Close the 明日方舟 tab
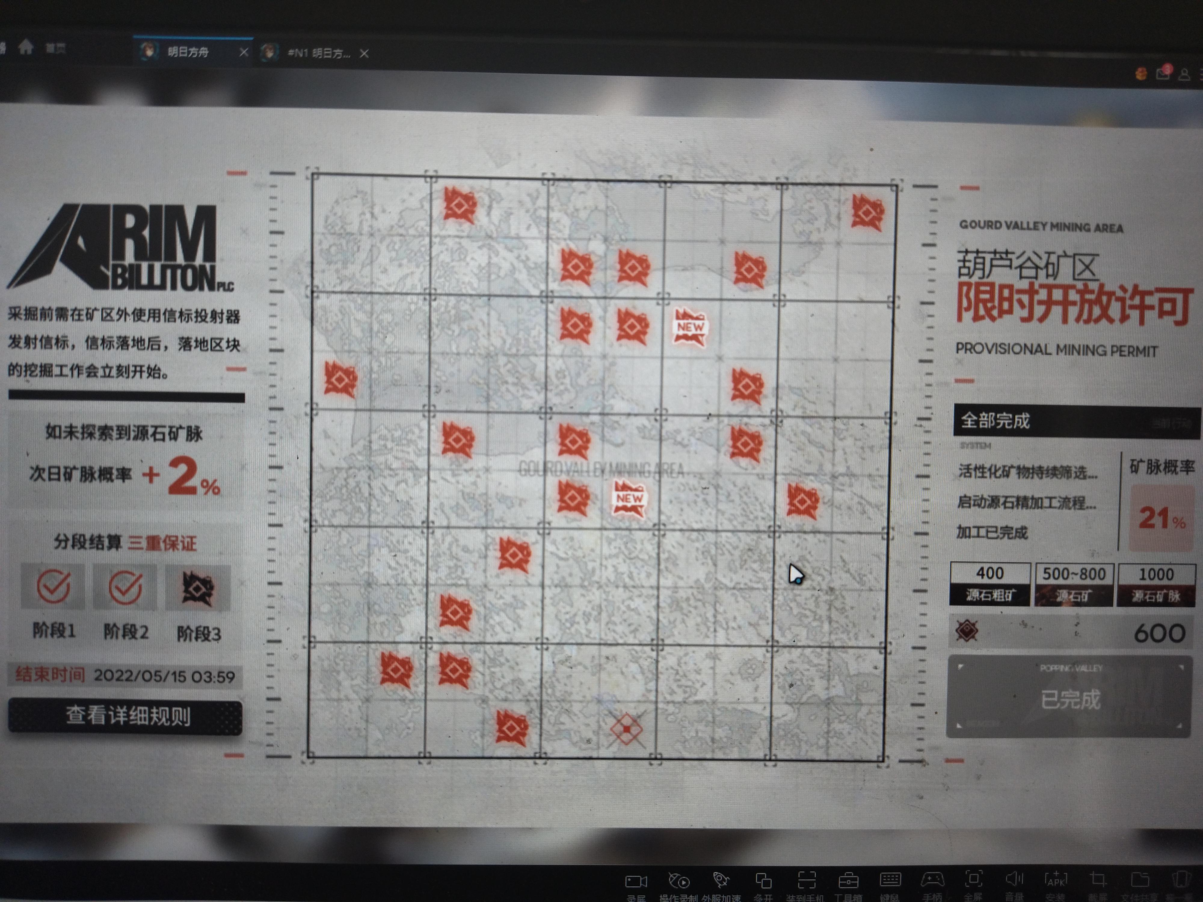 pos(244,52)
